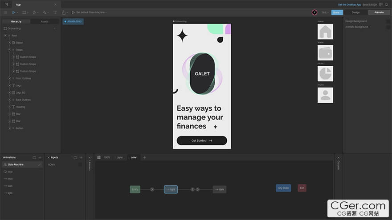392x220 pixels.
Task: Click the Rive logo home icon
Action: click(x=6, y=4)
